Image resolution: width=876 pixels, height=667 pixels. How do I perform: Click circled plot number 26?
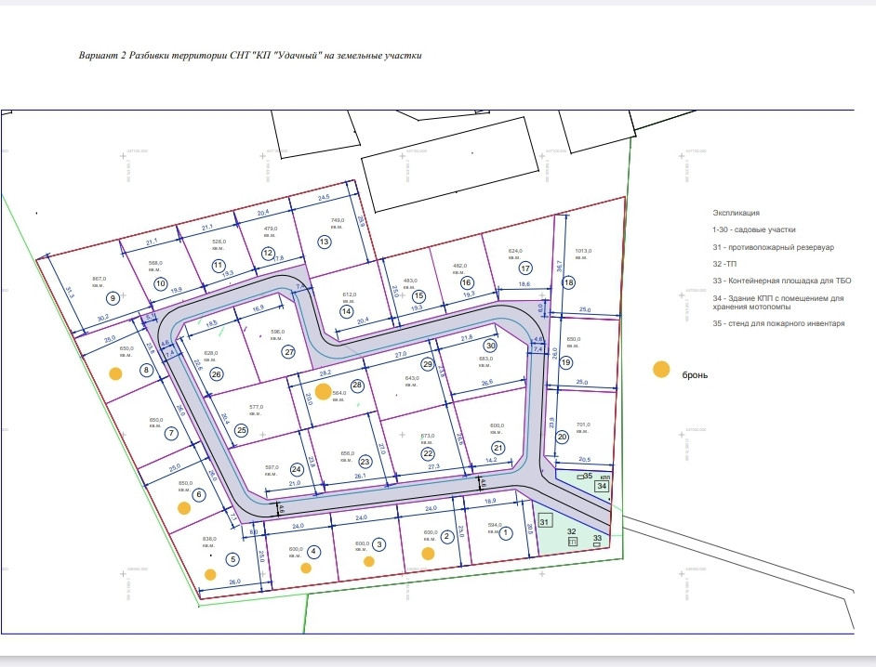[216, 374]
